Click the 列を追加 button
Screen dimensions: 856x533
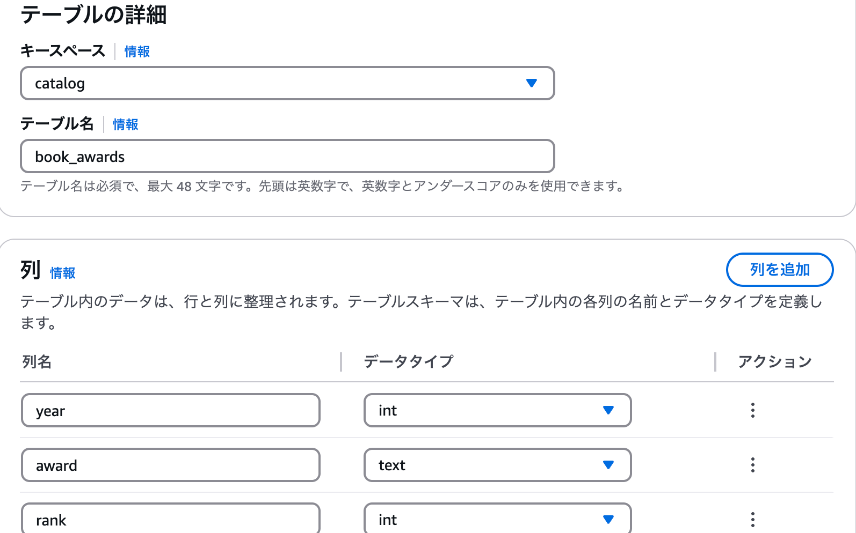[779, 270]
